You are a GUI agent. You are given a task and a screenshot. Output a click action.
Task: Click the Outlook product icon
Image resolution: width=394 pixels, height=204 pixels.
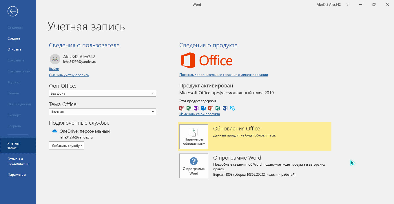[x=203, y=108]
